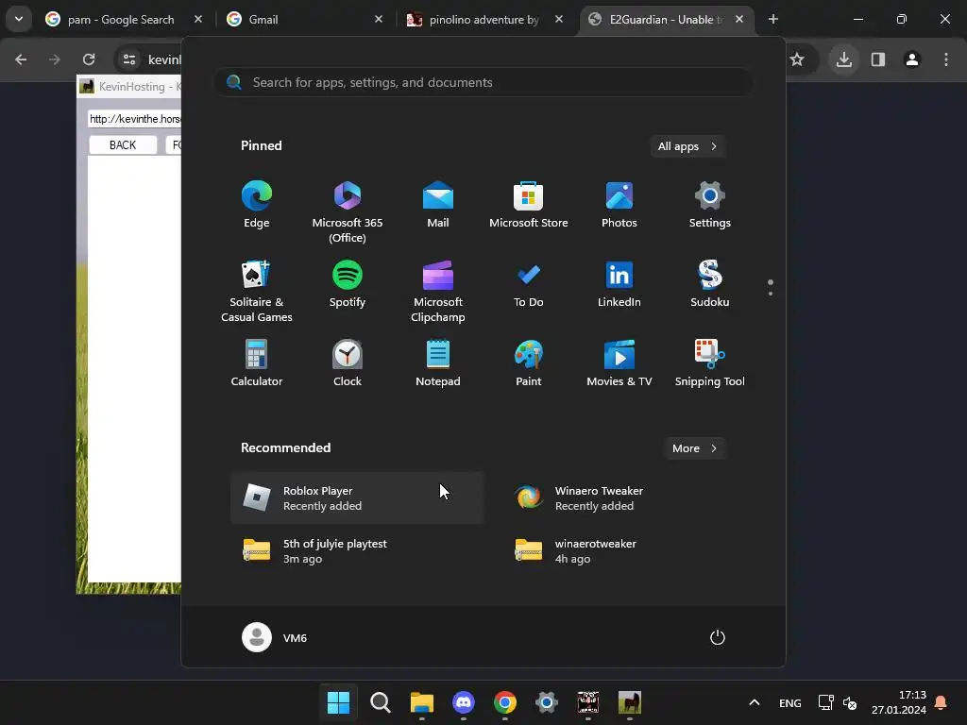Open Chrome downloads
Viewport: 967px width, 725px height.
coord(843,59)
